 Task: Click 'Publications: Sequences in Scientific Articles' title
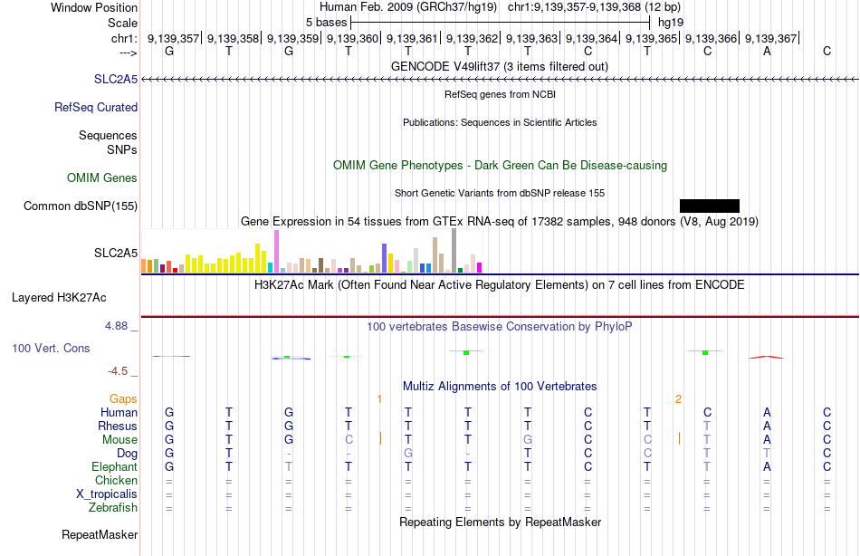click(x=500, y=122)
